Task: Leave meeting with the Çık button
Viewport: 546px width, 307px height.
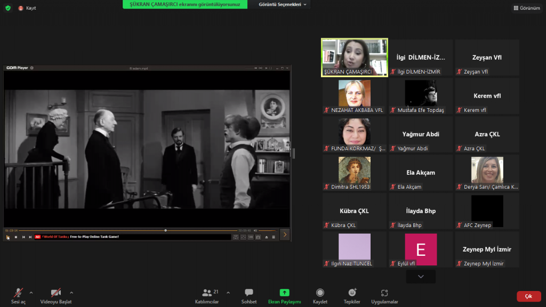Action: (528, 296)
